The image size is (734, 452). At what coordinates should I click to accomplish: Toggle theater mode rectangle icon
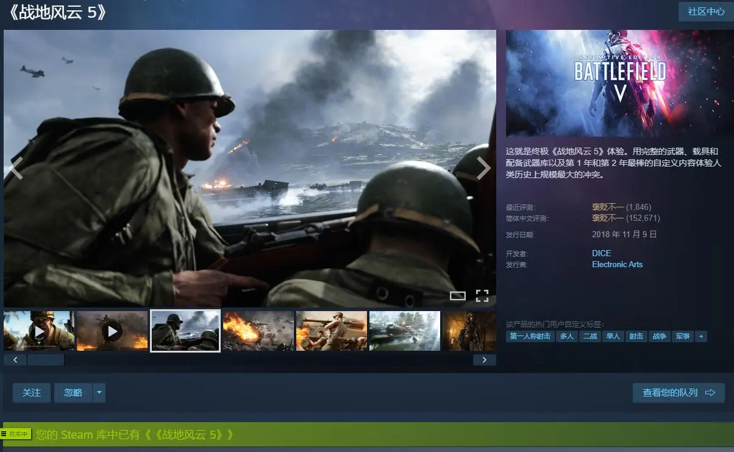click(x=457, y=296)
